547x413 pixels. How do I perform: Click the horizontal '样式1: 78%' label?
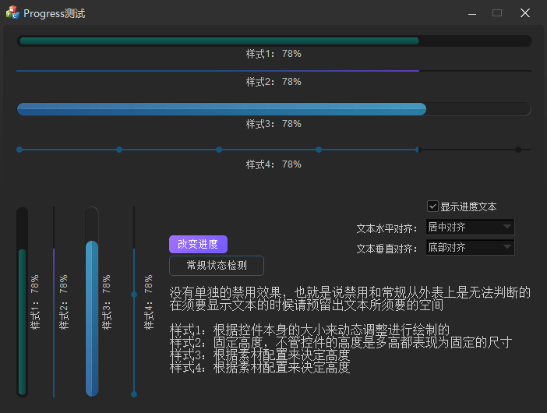[x=273, y=54]
